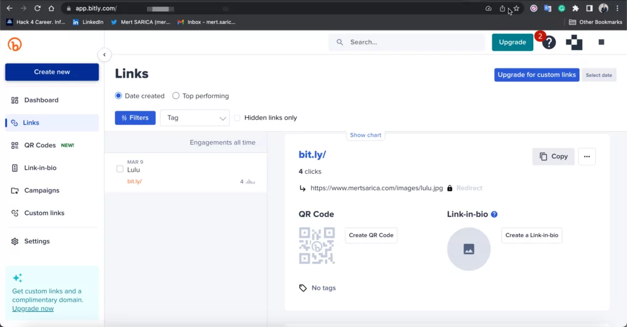This screenshot has width=627, height=327.
Task: Click the Link-in-bio info icon
Action: coord(494,215)
